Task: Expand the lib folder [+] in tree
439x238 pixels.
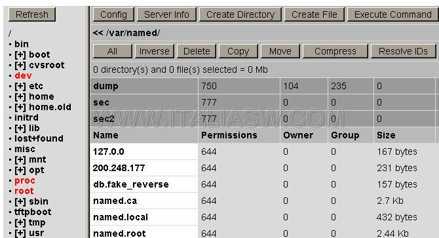Action: click(20, 129)
